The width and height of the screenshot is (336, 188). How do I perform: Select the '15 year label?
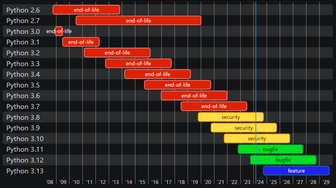tap(142, 182)
